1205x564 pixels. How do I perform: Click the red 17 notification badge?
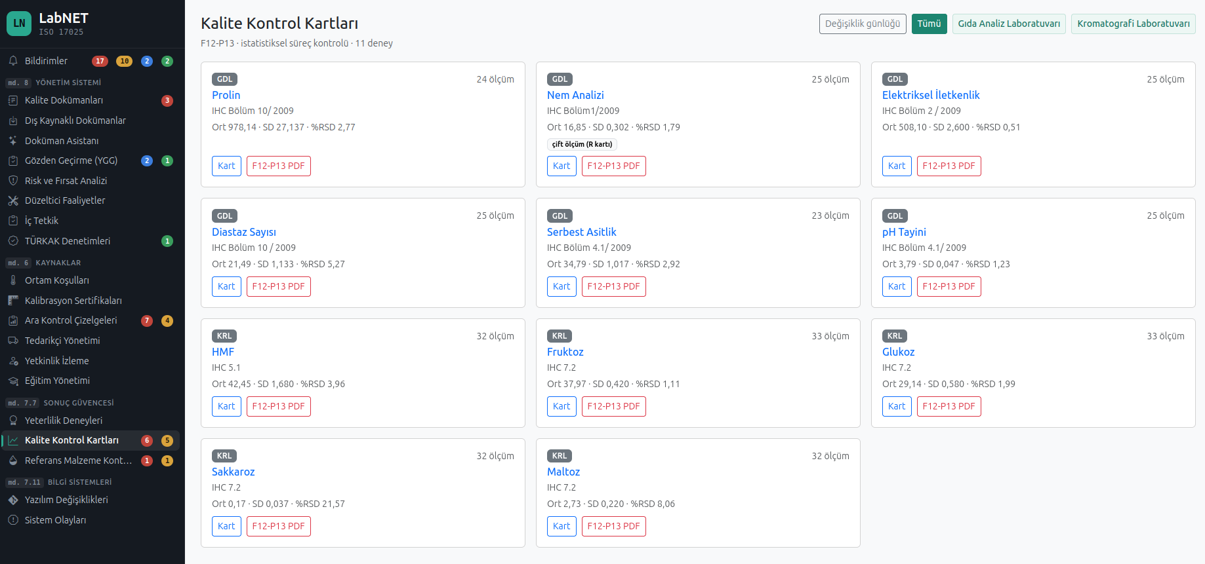100,61
